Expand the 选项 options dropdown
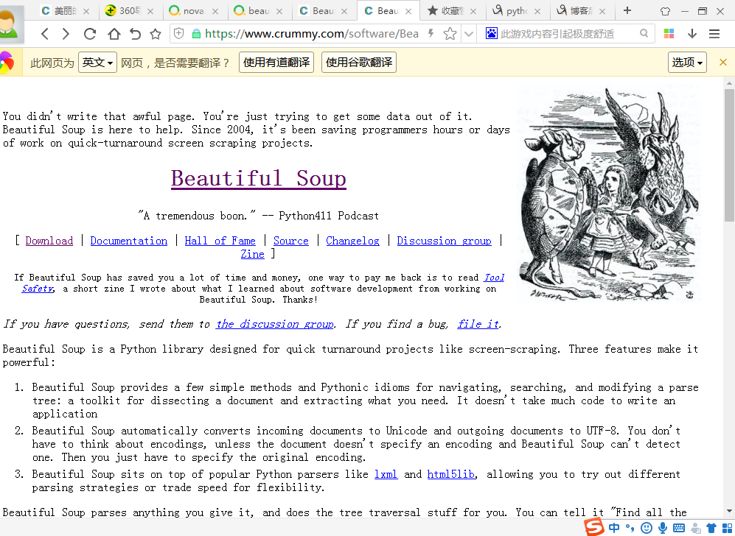The height and width of the screenshot is (536, 735). tap(687, 63)
